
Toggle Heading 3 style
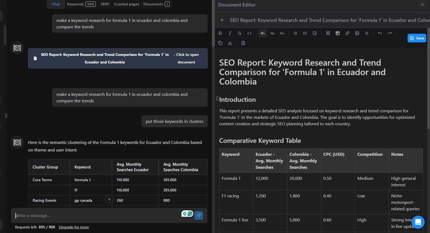click(282, 33)
